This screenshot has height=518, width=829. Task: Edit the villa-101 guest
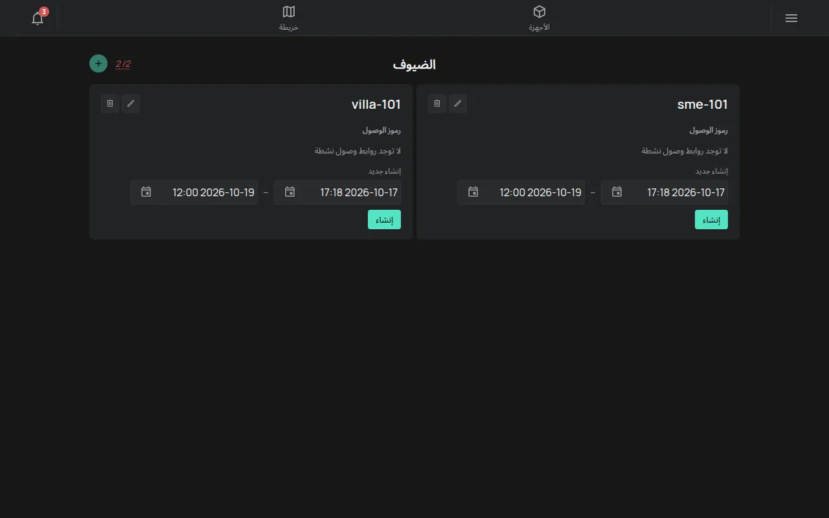click(131, 104)
